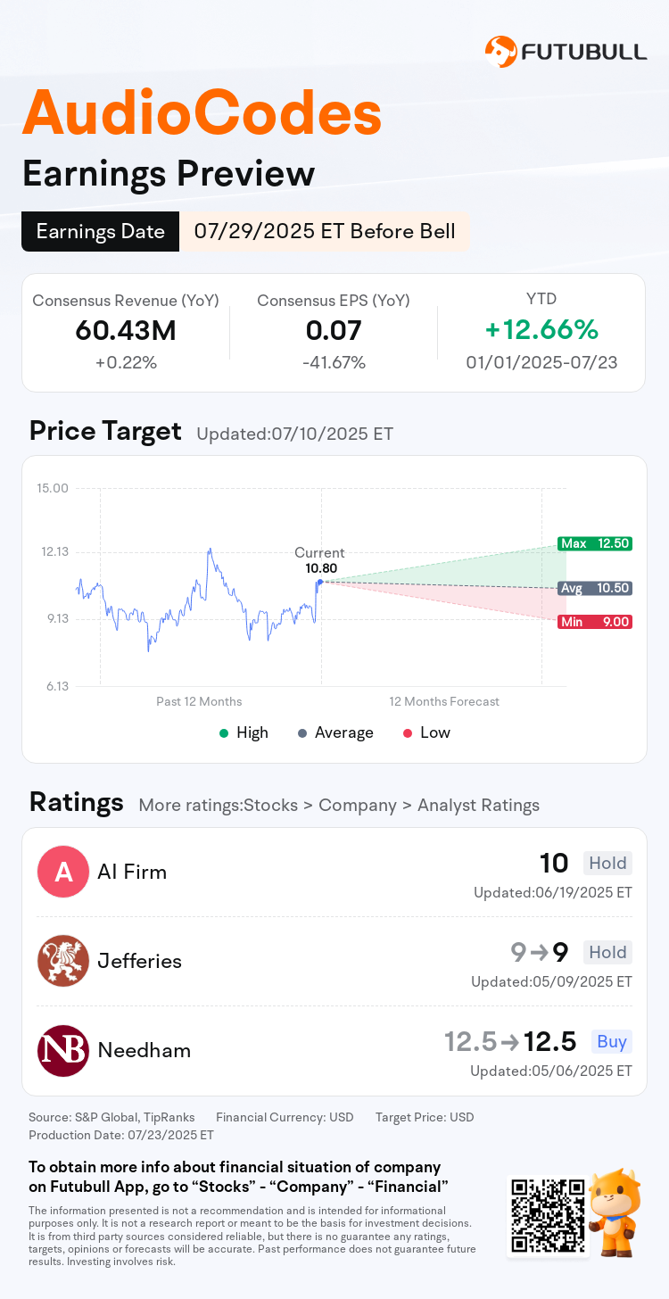Viewport: 669px width, 1299px height.
Task: Click the Earnings Date black label
Action: (100, 231)
